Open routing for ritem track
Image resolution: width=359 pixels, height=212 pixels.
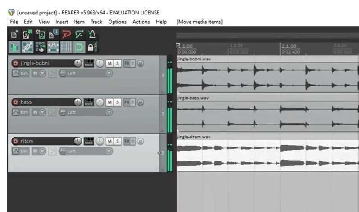(89, 141)
